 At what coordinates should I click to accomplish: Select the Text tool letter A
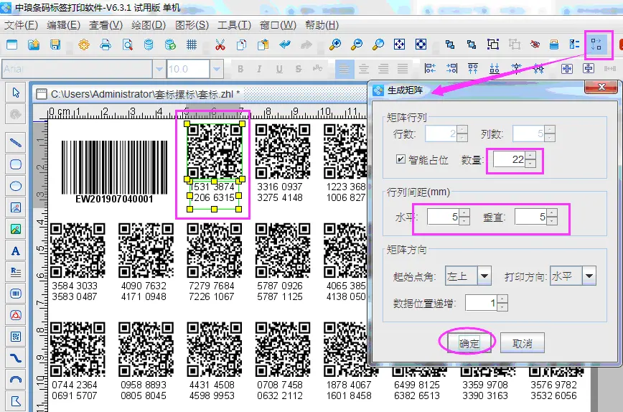(x=16, y=251)
